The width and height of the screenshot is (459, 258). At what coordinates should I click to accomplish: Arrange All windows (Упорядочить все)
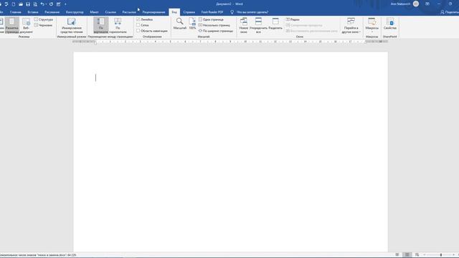258,25
